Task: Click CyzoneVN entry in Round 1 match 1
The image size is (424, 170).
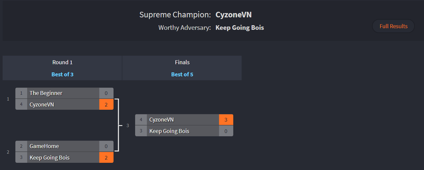Action: coord(64,104)
